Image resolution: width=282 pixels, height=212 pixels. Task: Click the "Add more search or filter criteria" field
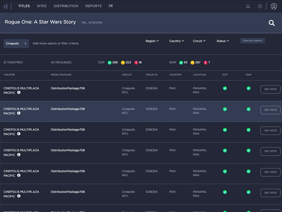click(55, 43)
